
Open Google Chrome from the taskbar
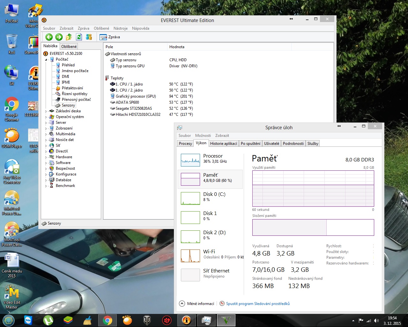pyautogui.click(x=108, y=320)
